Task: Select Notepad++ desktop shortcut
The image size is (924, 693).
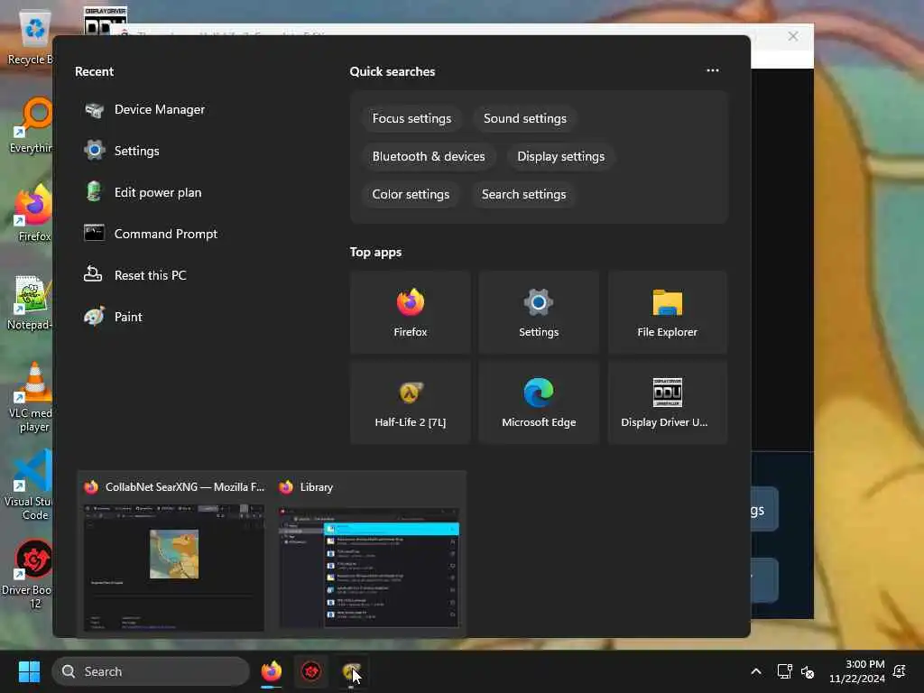Action: tap(31, 302)
